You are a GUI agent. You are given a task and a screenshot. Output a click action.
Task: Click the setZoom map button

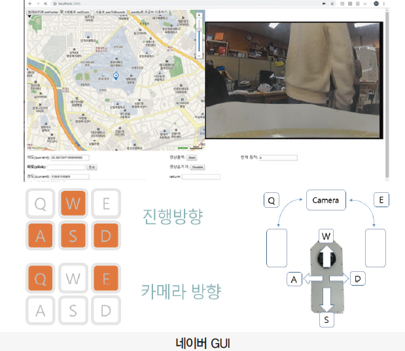(77, 12)
